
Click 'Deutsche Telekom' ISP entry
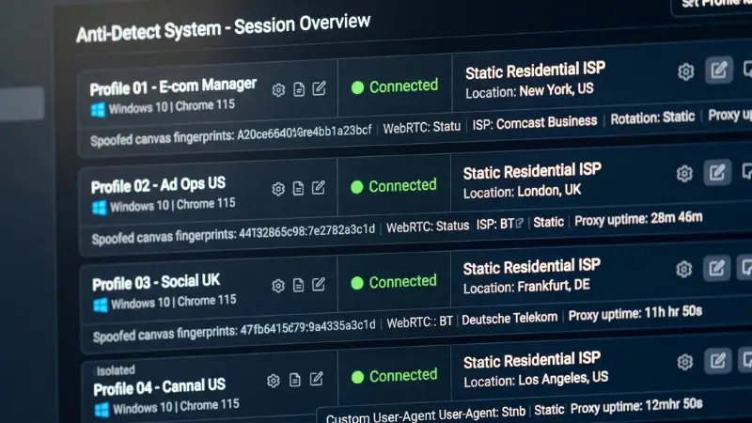click(509, 318)
